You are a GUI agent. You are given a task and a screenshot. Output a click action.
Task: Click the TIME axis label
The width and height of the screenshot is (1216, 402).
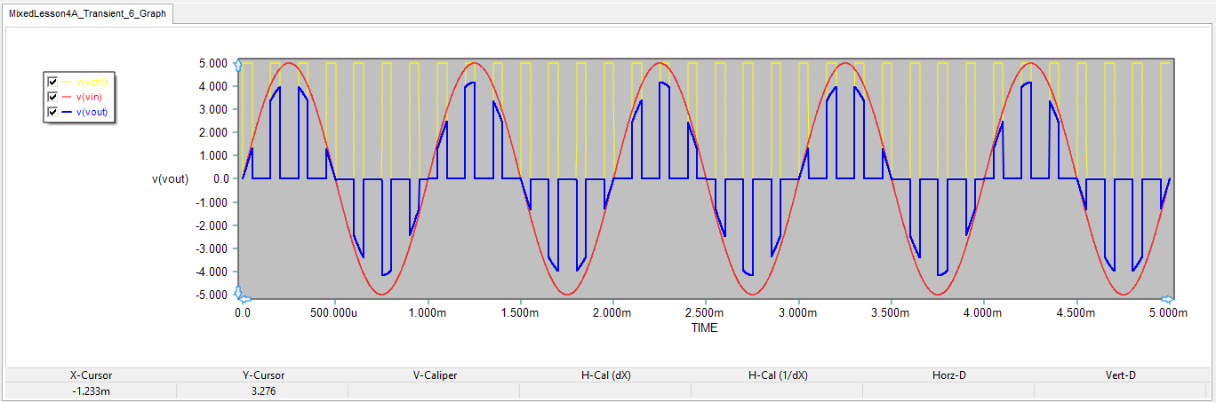tap(704, 327)
